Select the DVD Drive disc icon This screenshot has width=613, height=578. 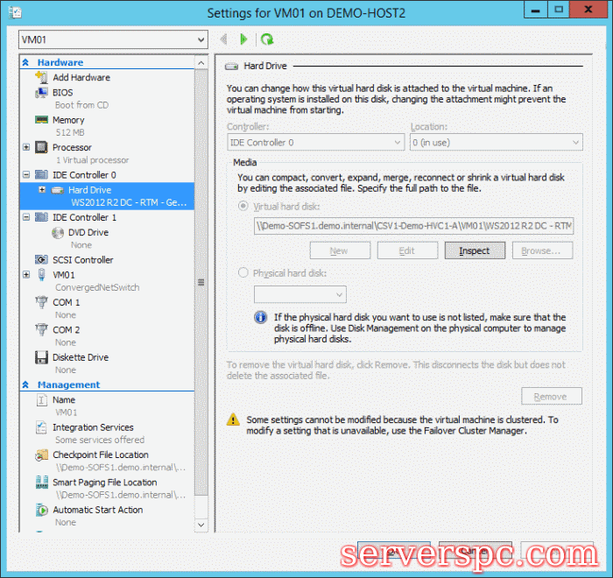58,233
